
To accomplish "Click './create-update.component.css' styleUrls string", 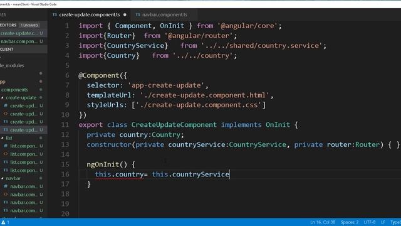I will [199, 105].
